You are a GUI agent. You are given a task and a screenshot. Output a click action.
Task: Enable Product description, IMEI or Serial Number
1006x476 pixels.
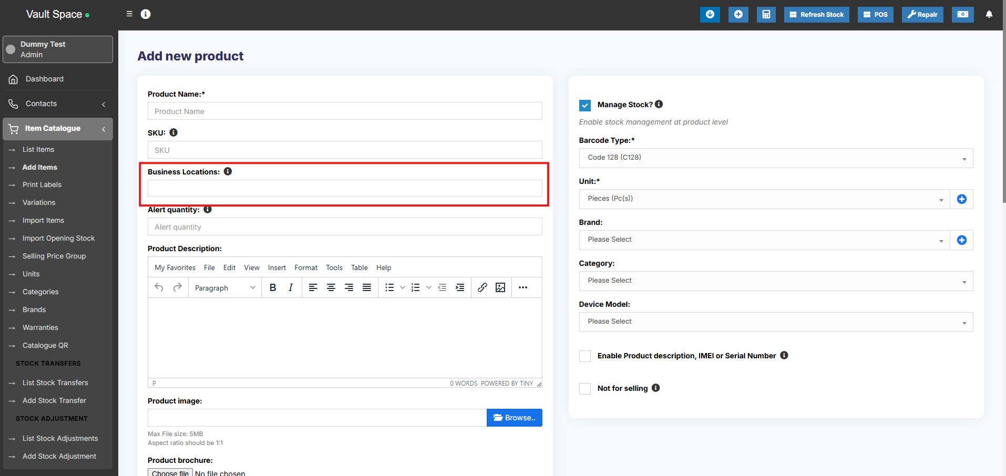coord(585,356)
